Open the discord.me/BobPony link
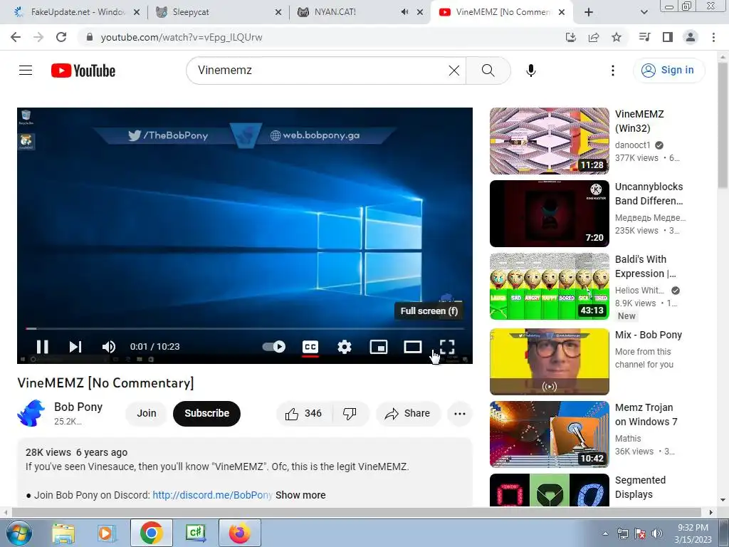 tap(212, 495)
